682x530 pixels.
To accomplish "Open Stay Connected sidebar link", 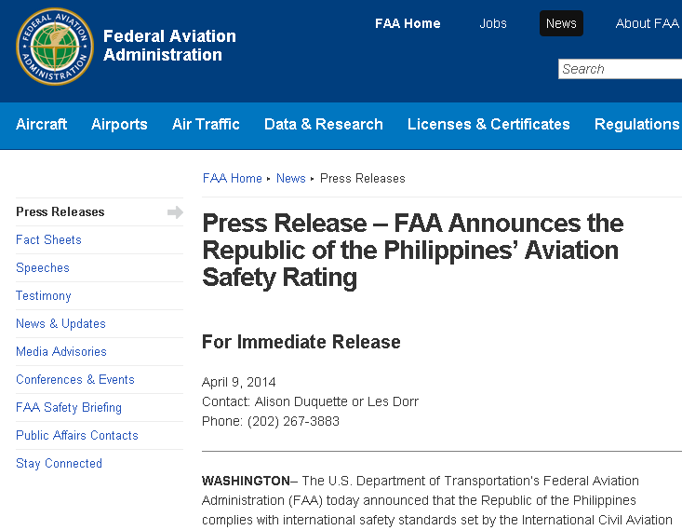I will (59, 464).
